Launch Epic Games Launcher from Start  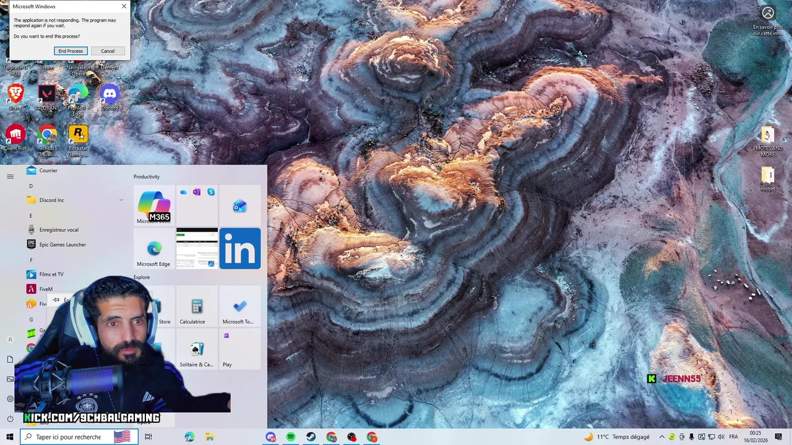click(x=74, y=245)
